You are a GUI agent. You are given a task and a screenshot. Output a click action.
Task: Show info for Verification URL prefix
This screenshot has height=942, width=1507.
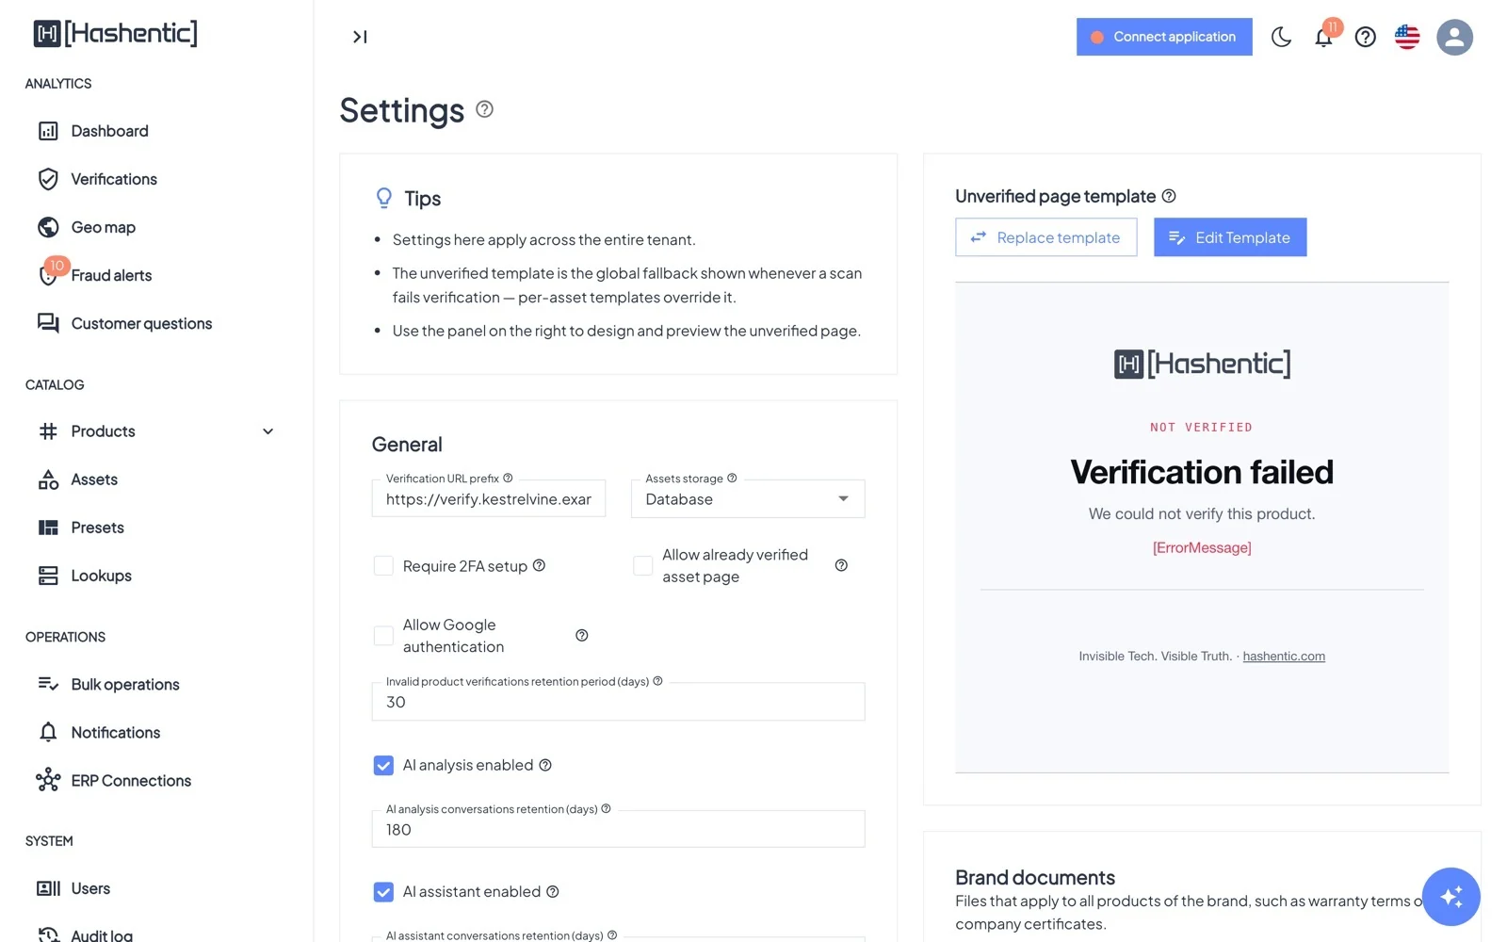pyautogui.click(x=508, y=478)
